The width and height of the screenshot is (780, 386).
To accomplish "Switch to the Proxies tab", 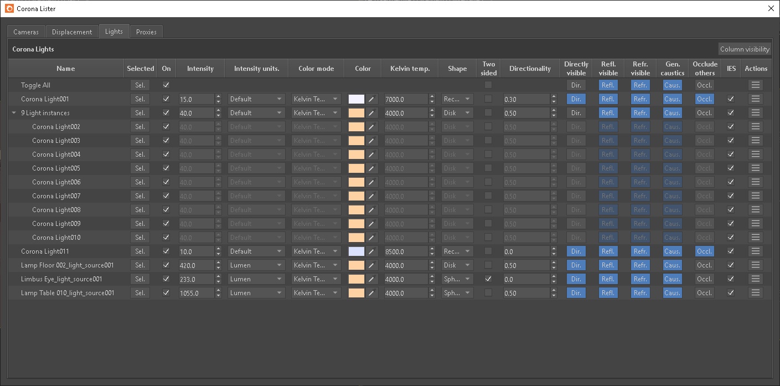I will point(146,32).
